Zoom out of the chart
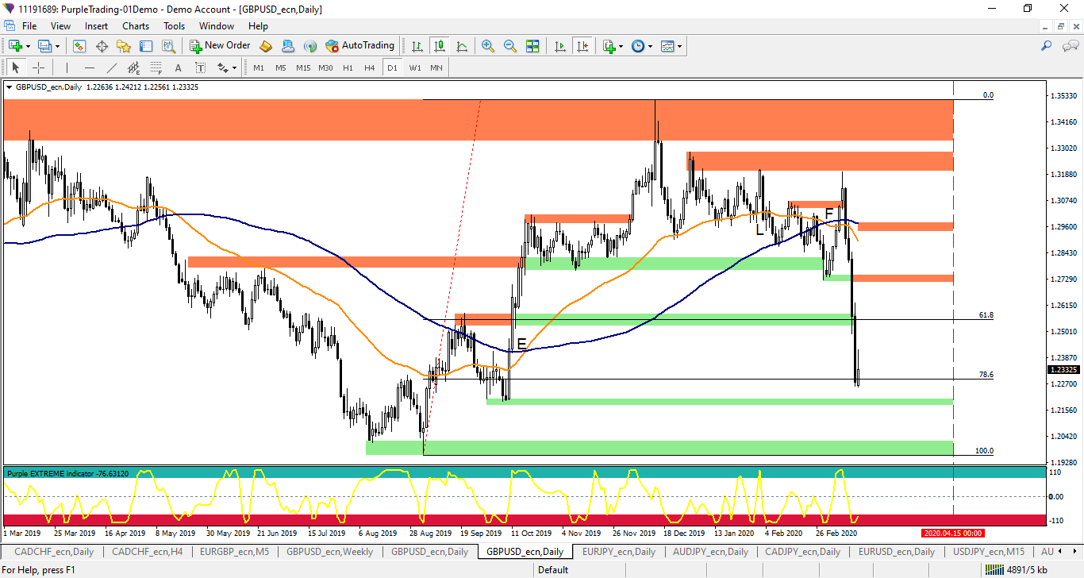This screenshot has height=578, width=1084. [x=510, y=46]
